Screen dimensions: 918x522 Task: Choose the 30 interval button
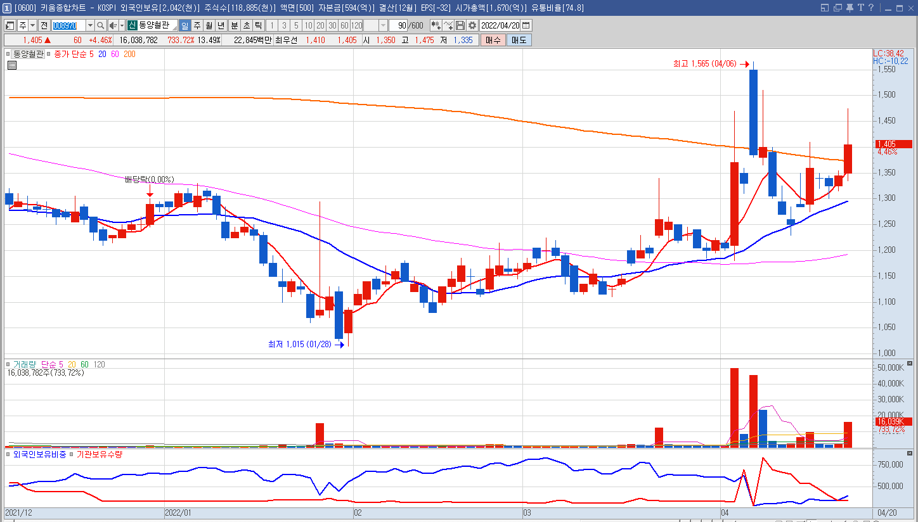[332, 25]
